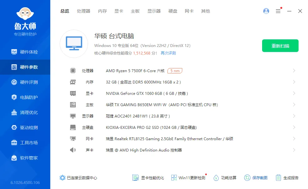The image size is (308, 189).
Task: Switch to the 内存 tab
Action: (102, 11)
